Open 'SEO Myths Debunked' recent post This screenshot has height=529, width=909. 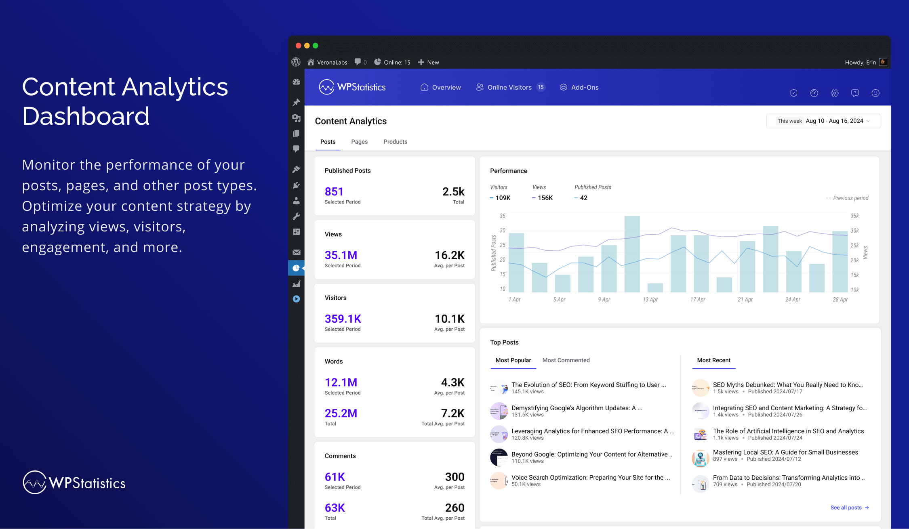(787, 385)
